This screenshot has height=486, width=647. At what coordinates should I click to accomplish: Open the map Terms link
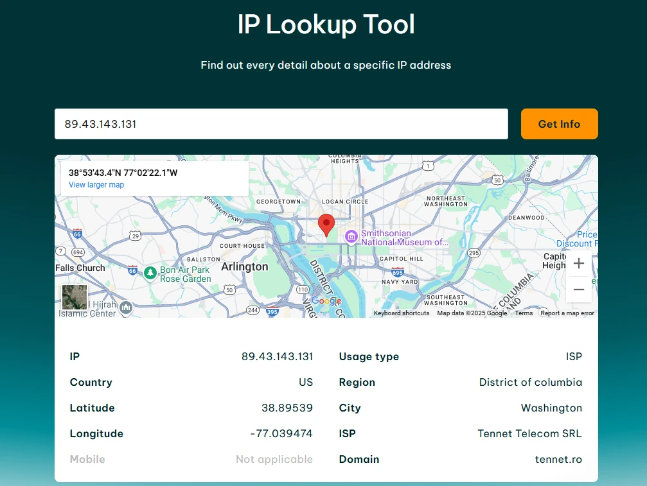[x=524, y=313]
